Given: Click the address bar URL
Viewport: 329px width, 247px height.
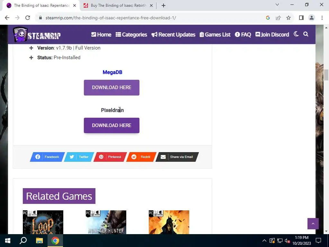Looking at the screenshot, I should tap(111, 18).
